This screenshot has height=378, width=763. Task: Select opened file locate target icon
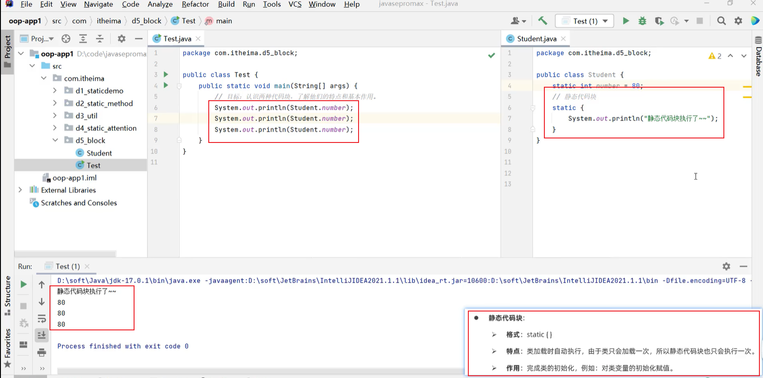66,39
